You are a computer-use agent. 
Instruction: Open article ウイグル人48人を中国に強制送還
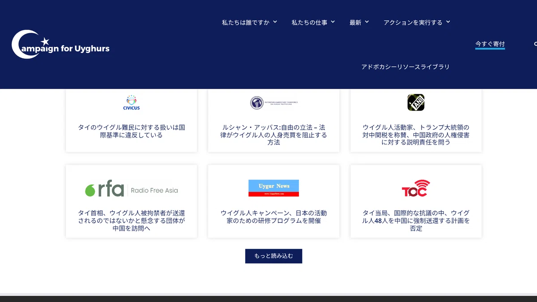coord(416,221)
